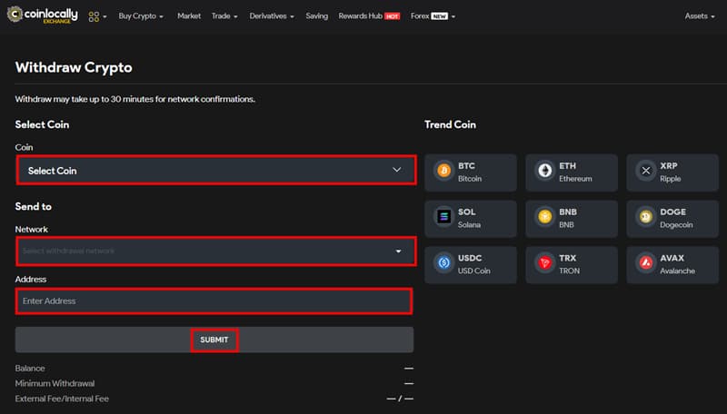Click the TRON coin icon

(x=544, y=263)
